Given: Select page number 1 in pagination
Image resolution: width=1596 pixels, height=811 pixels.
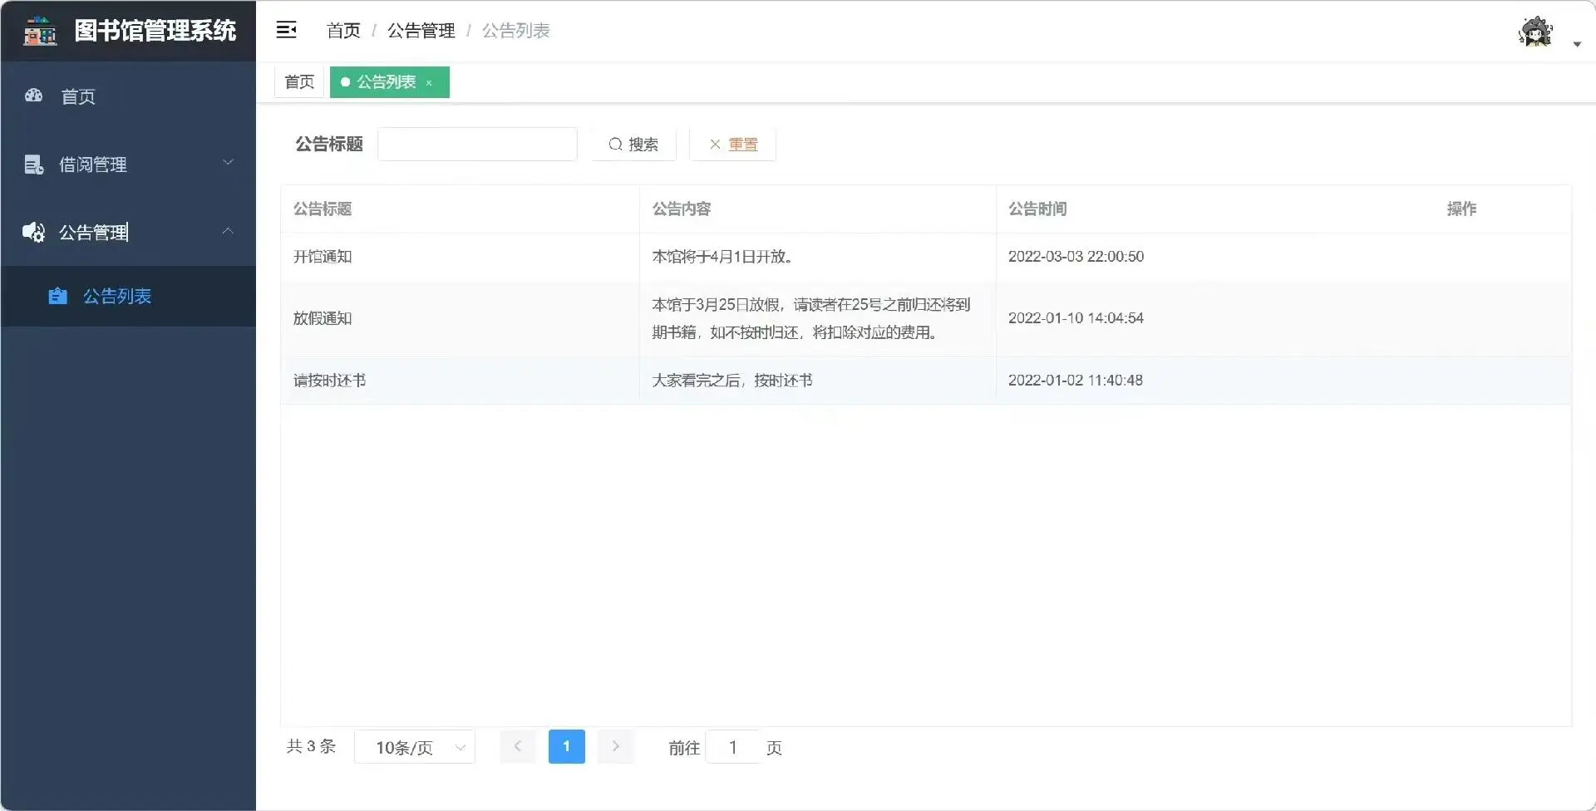Looking at the screenshot, I should [566, 746].
